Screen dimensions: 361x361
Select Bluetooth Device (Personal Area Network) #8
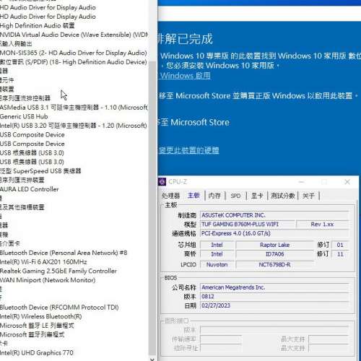[64, 253]
